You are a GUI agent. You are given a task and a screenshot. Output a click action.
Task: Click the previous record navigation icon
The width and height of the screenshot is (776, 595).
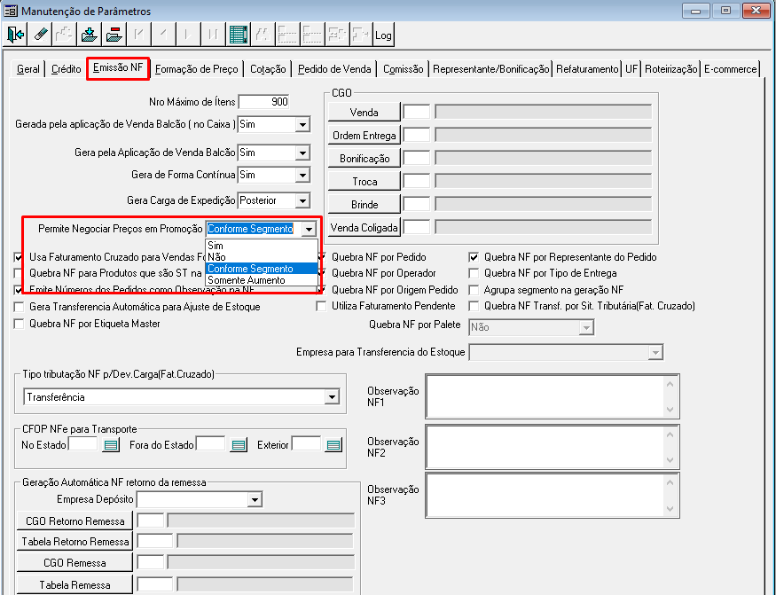(x=164, y=35)
